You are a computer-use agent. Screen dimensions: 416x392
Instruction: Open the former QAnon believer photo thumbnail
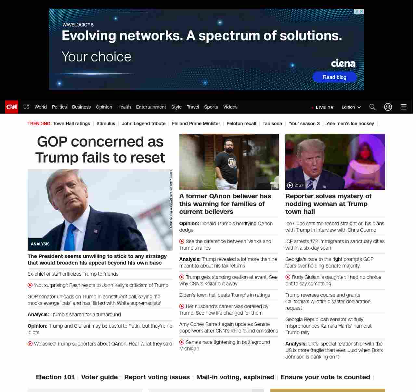[229, 162]
